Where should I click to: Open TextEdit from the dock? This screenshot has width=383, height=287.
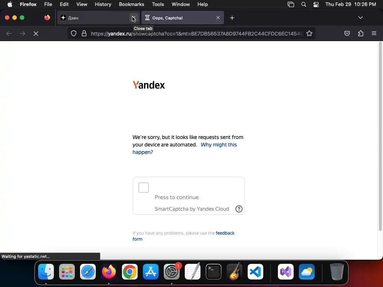[x=193, y=272]
